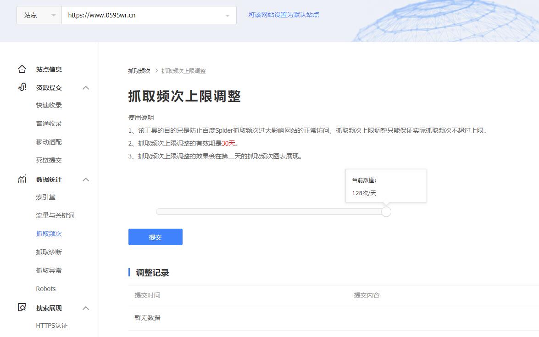Click the 站点信息 home icon

22,69
